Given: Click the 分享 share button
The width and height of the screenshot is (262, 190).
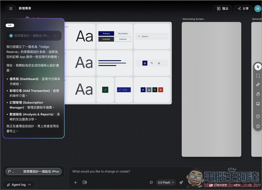Looking at the screenshot, I should (243, 9).
